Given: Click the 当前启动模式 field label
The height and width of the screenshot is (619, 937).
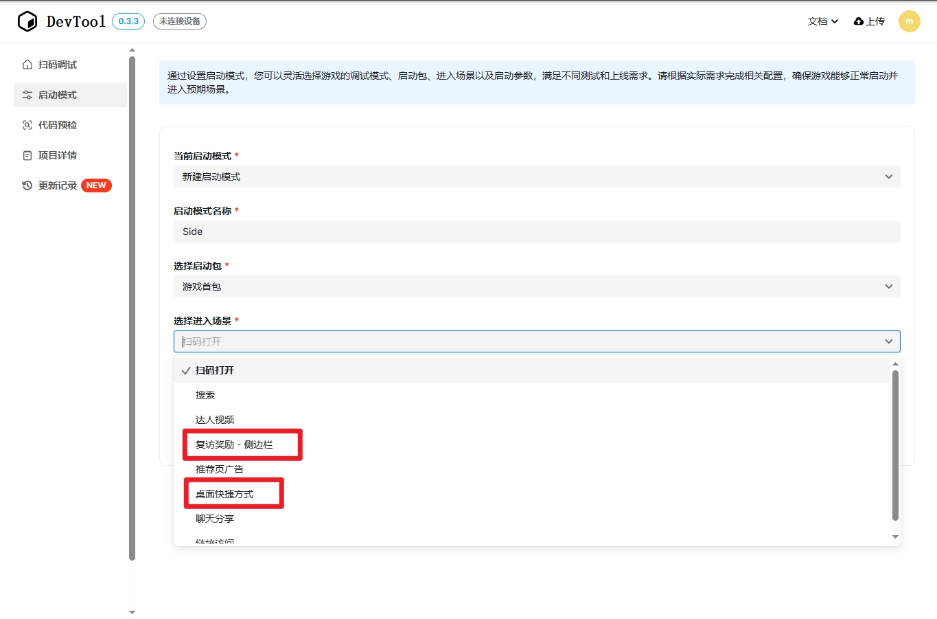Looking at the screenshot, I should tap(203, 156).
